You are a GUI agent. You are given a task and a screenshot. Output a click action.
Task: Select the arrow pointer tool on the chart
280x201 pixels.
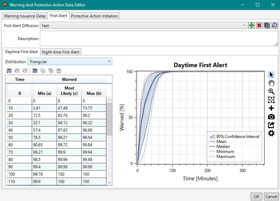coord(271,74)
